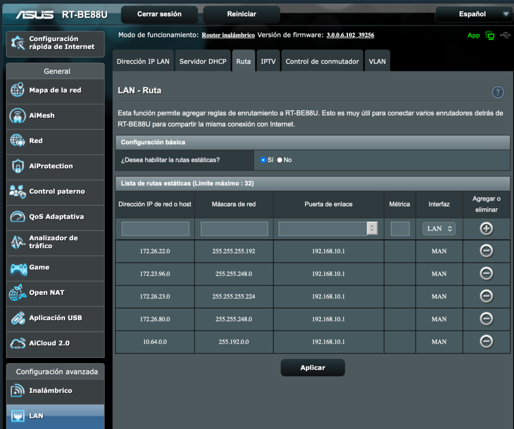Image resolution: width=514 pixels, height=429 pixels.
Task: Focus the Puerta de enlace input
Action: point(323,228)
